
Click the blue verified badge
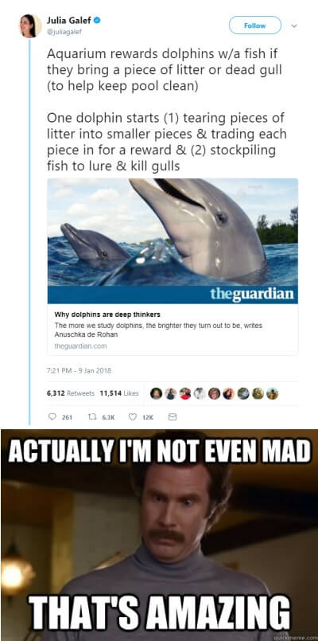pos(98,20)
